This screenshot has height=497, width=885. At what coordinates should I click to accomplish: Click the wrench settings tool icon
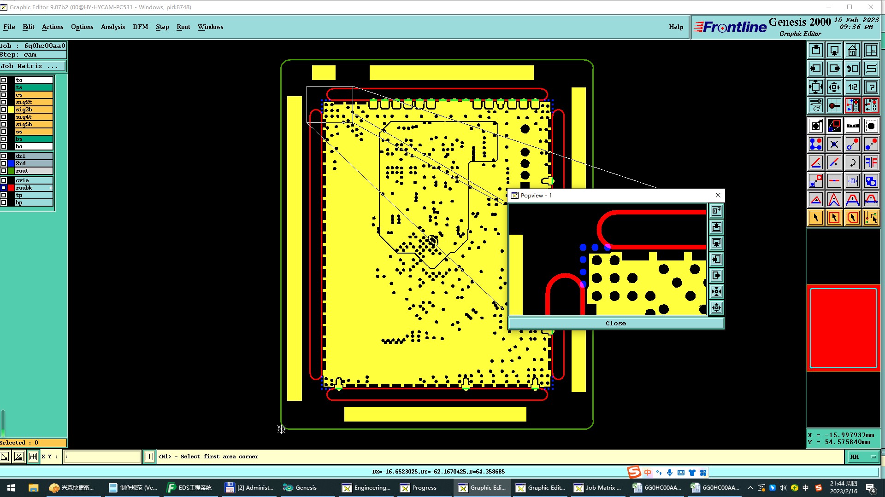point(815,106)
